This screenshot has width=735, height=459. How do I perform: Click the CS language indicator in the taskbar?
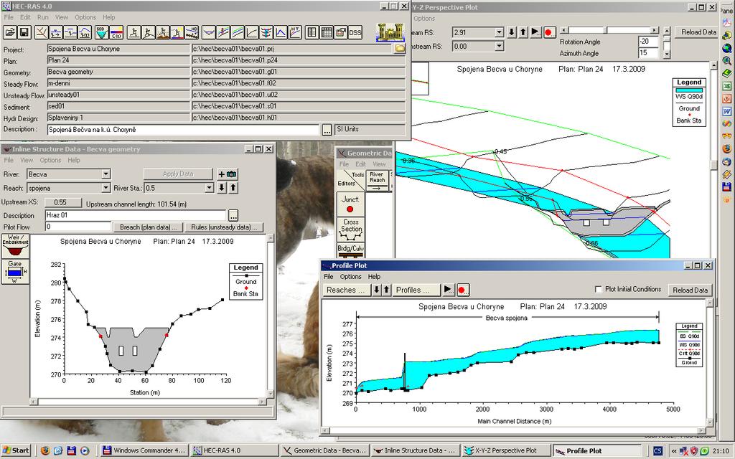657,450
